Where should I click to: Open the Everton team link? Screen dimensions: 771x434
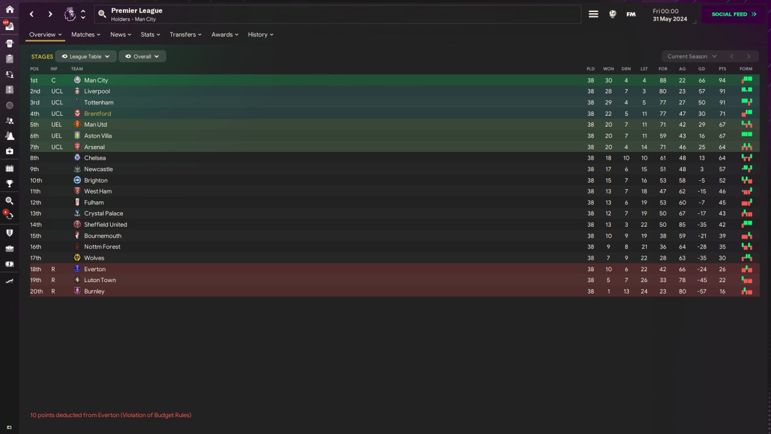[x=95, y=269]
